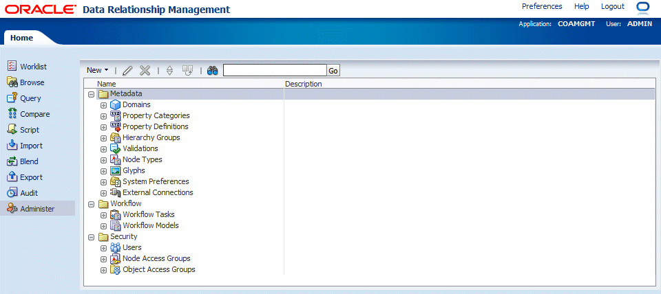The image size is (661, 294).
Task: Select the Administer text label
Action: (x=37, y=209)
